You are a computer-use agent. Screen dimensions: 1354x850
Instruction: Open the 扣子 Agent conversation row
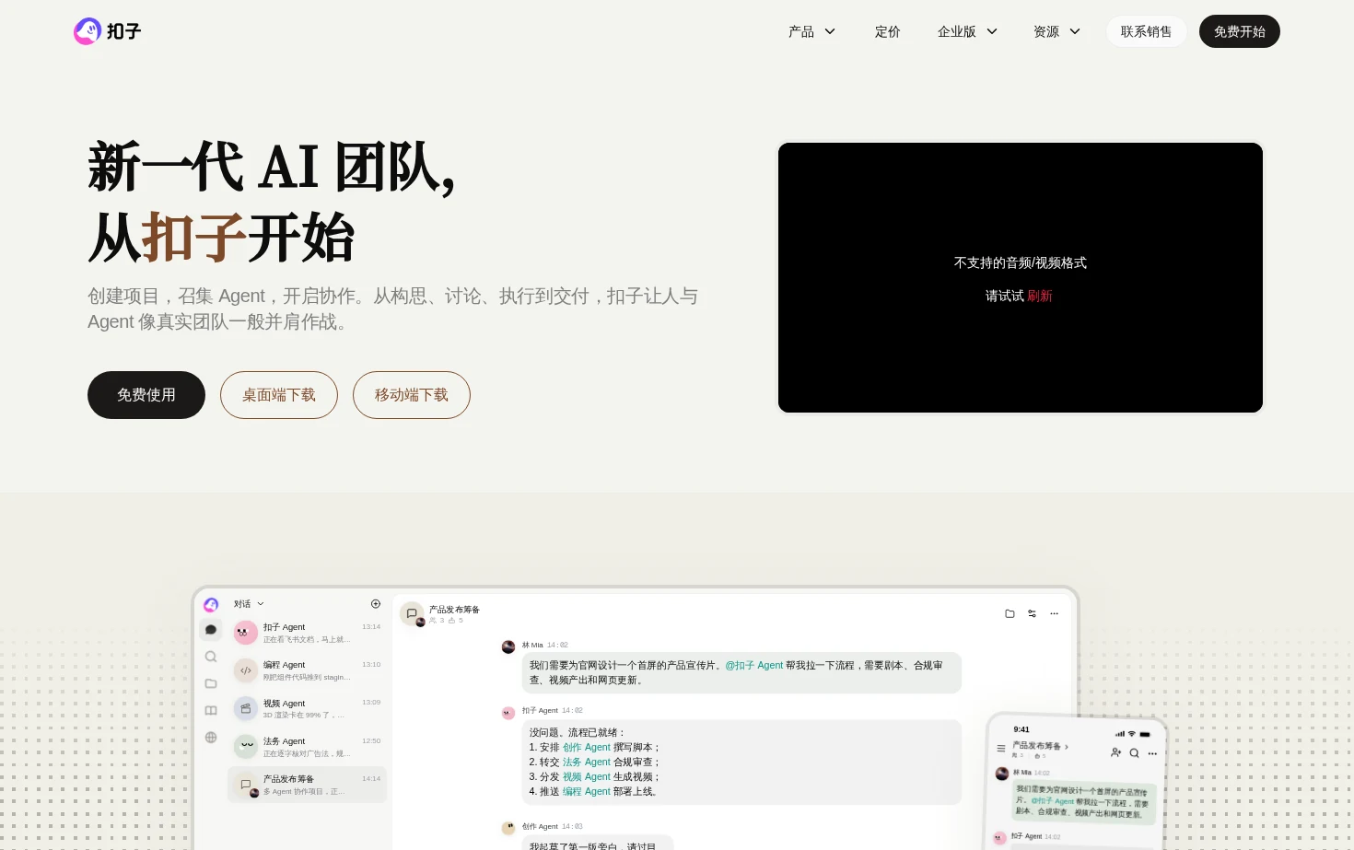click(307, 633)
